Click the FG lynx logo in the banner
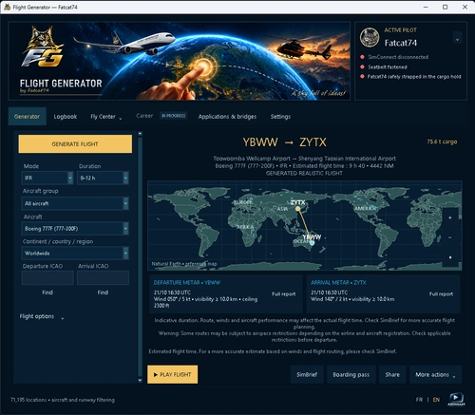 coord(42,47)
